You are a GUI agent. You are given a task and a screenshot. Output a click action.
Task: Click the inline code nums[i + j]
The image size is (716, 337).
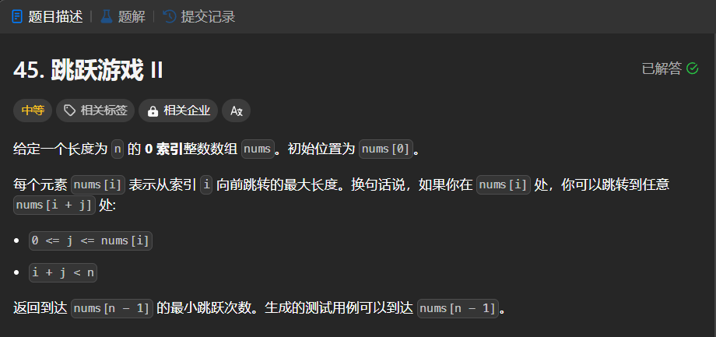(x=54, y=205)
